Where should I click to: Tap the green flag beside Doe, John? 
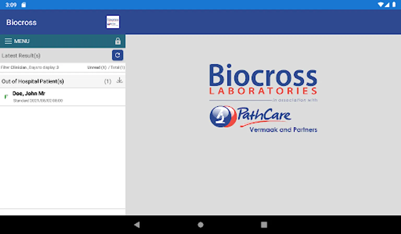(6, 97)
